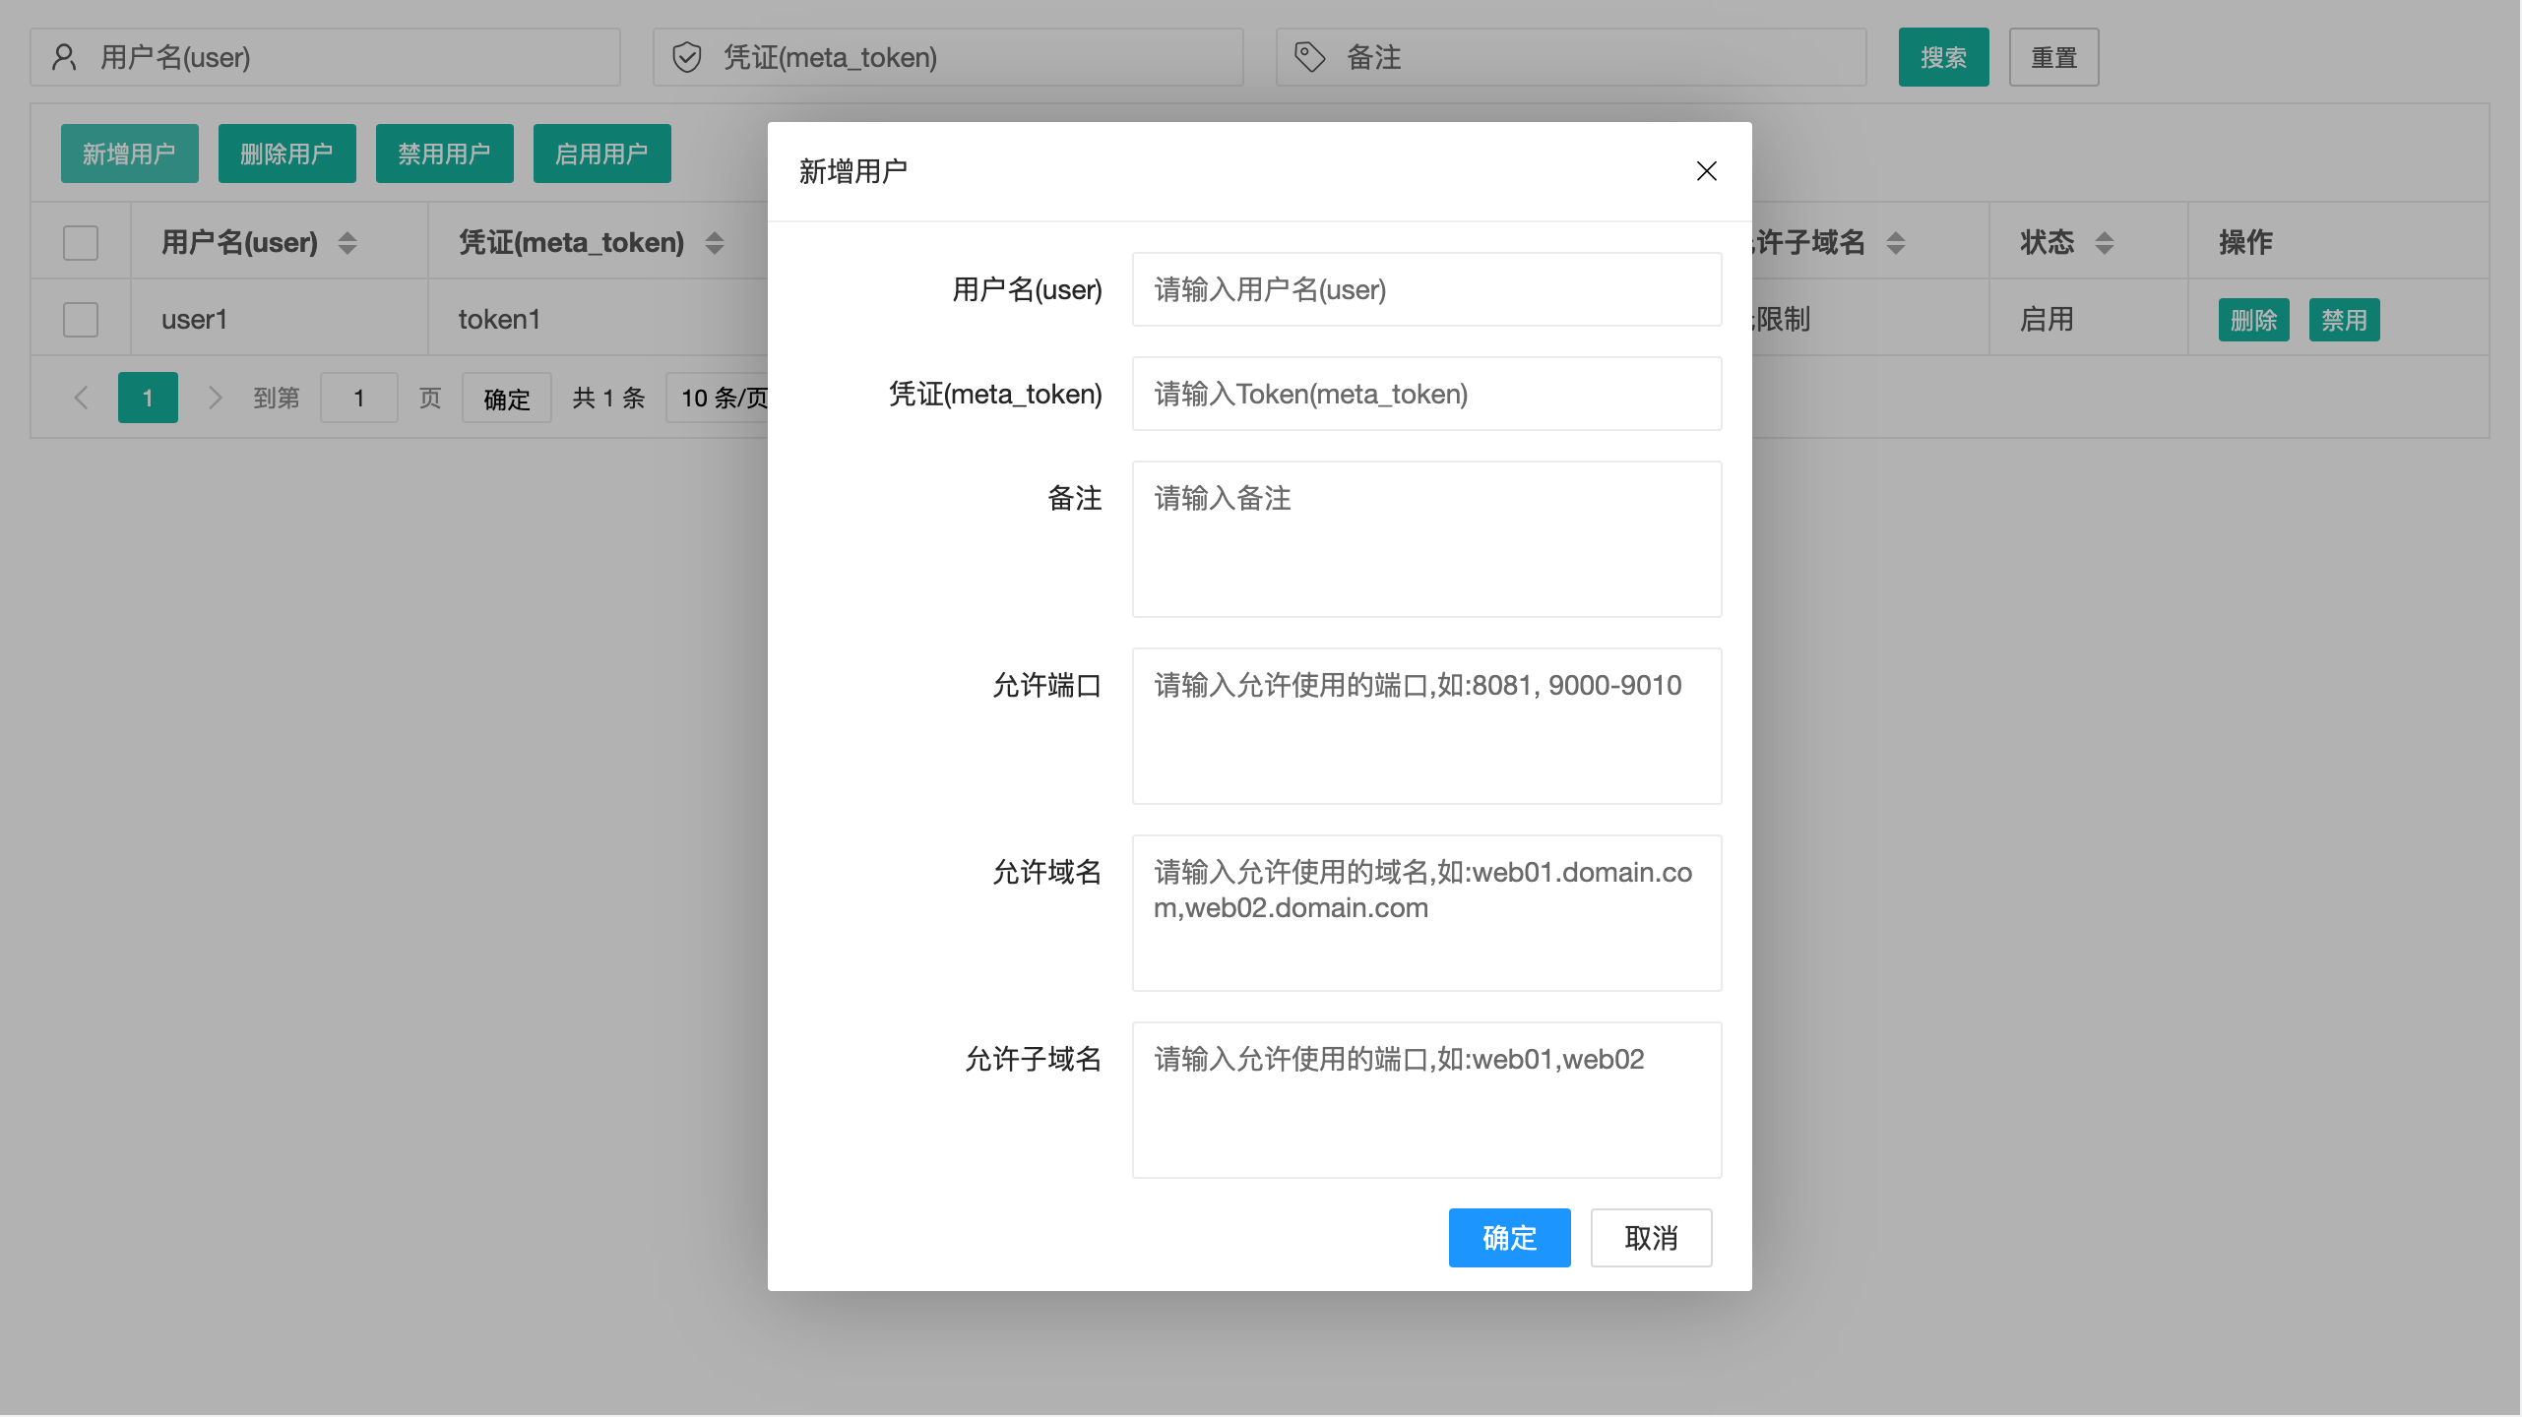Close the 新增用户 dialog
Screen dimensions: 2522x1417
1706,170
